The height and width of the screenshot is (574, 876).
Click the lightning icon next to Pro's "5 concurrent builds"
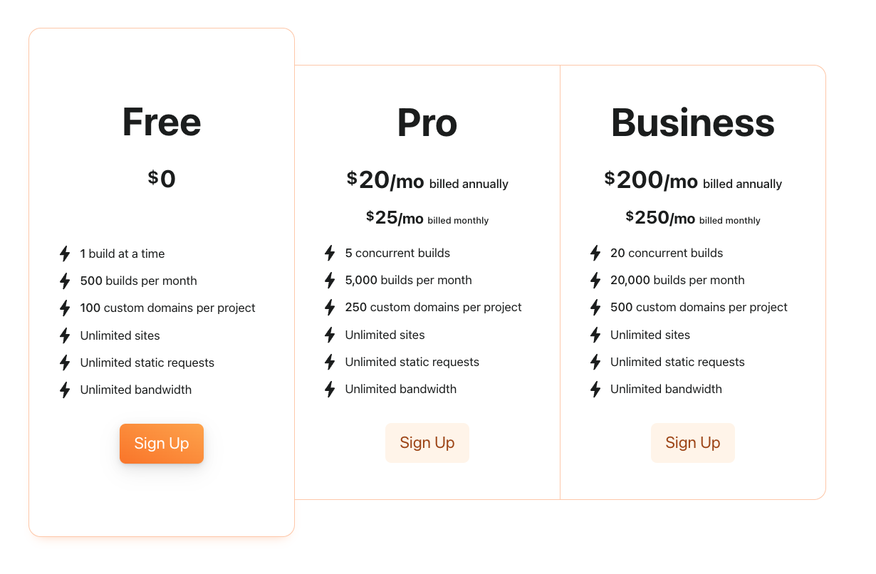click(x=329, y=253)
